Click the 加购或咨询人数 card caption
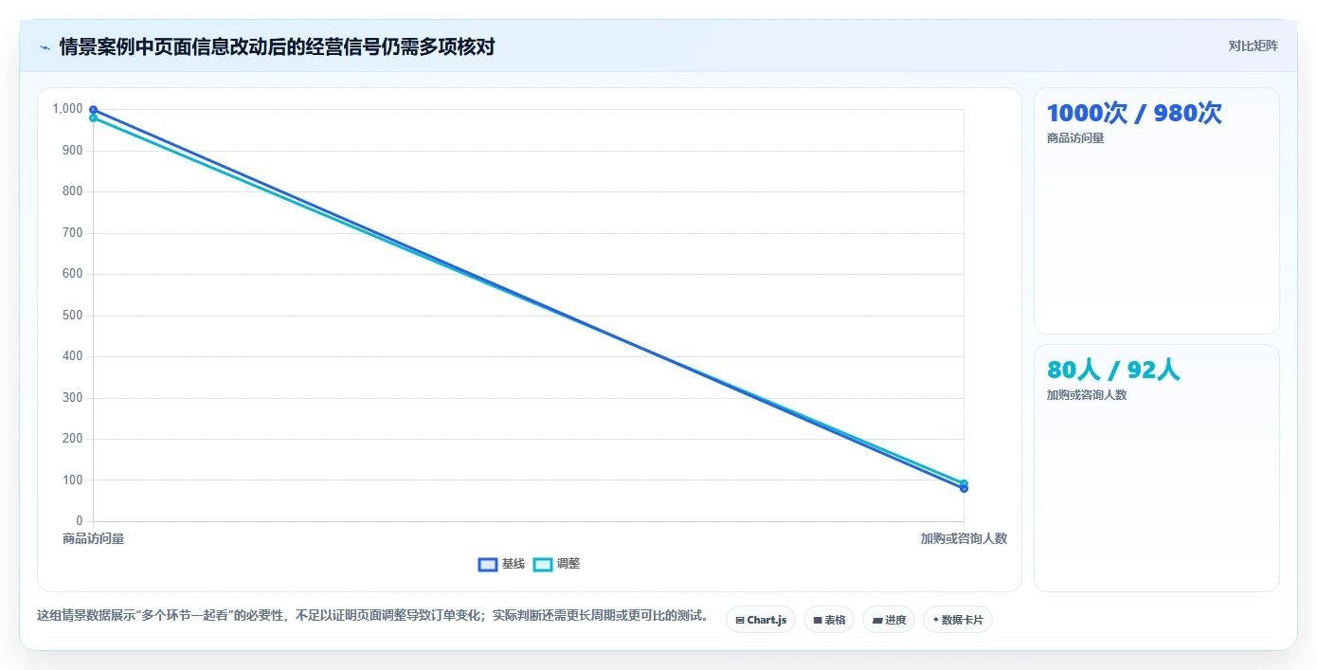The height and width of the screenshot is (670, 1317). [1087, 395]
